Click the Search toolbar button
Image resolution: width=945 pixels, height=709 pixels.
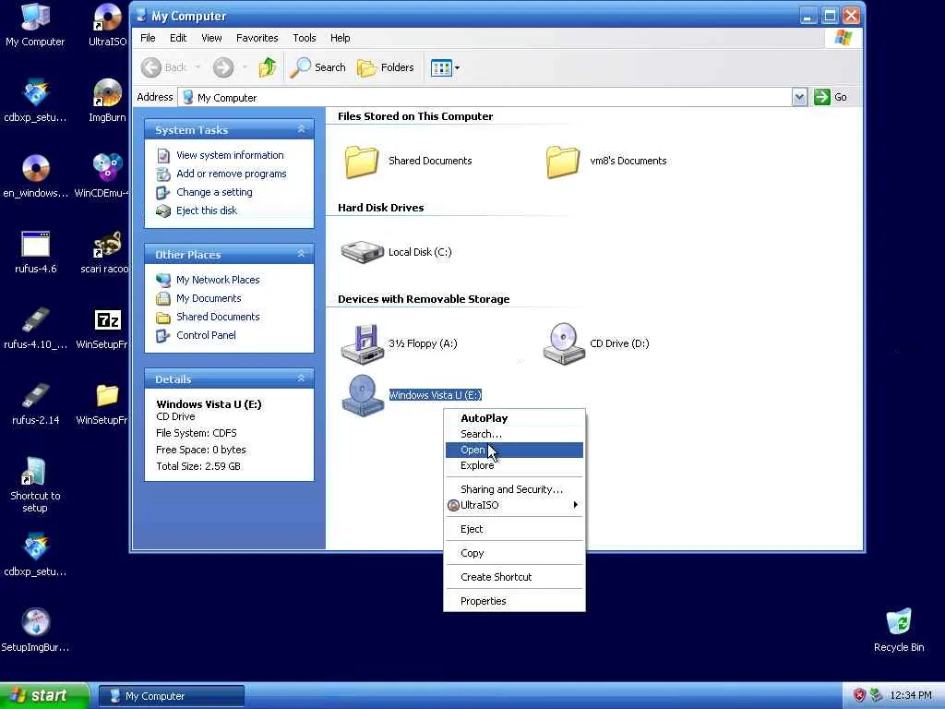(317, 67)
